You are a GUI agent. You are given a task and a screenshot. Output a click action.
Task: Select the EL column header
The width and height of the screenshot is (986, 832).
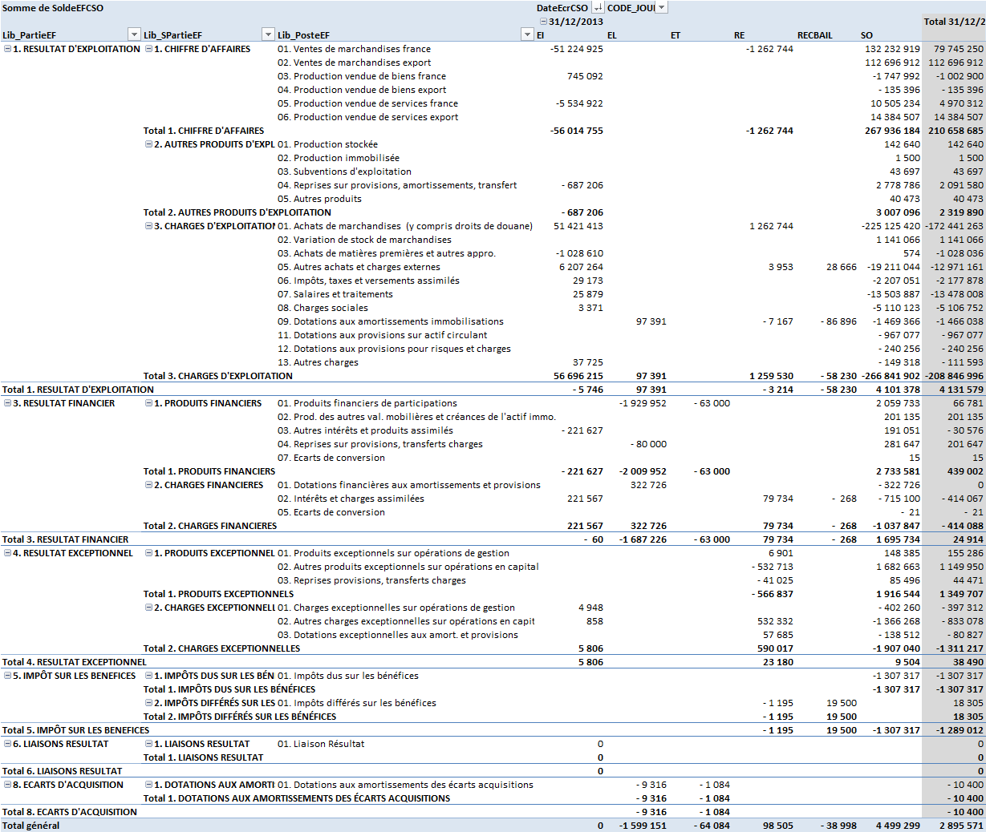coord(612,35)
